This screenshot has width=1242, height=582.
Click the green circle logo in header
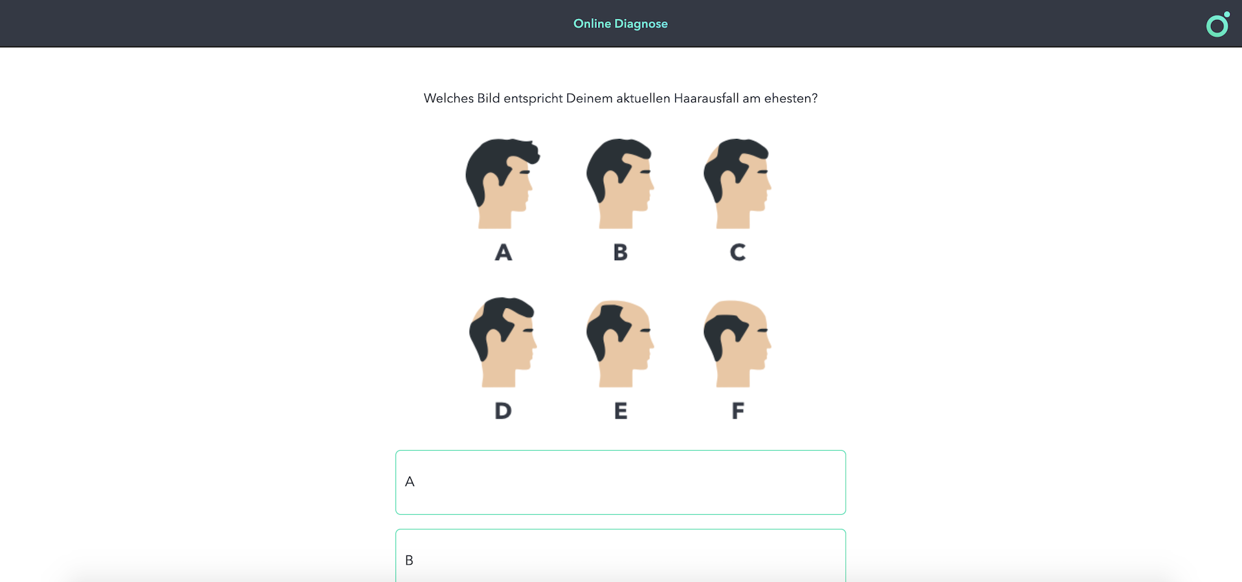click(x=1217, y=24)
